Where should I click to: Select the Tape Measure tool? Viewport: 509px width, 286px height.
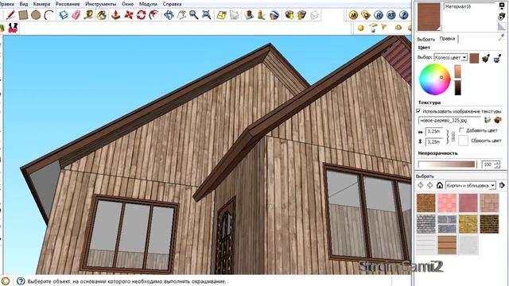point(88,15)
